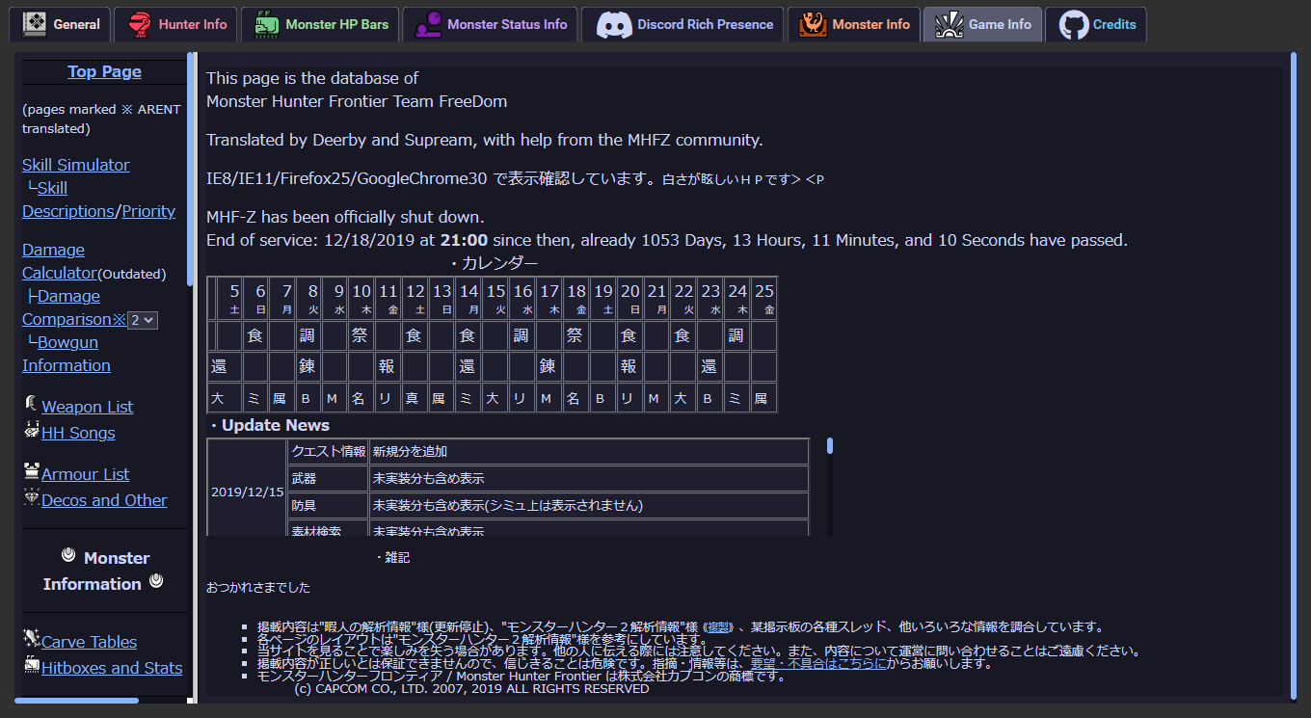Click the sidebar vertical scrollbar
The width and height of the screenshot is (1311, 718).
click(x=190, y=170)
